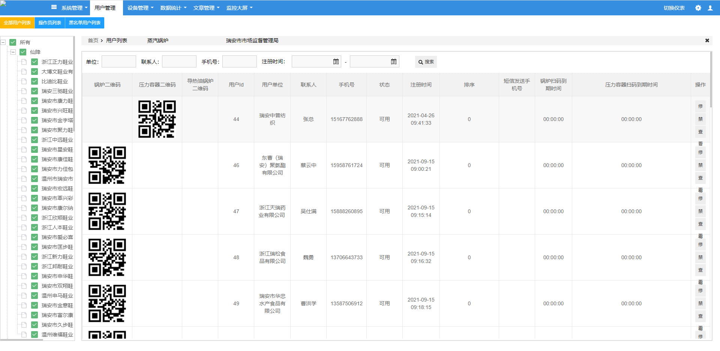720x351 pixels.
Task: Click 瑞安市市场监督管理局 in the breadcrumb bar
Action: (x=252, y=40)
